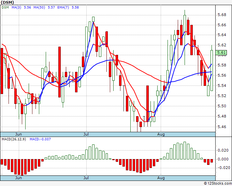Select the 5.64 price axis label

coord(222,35)
